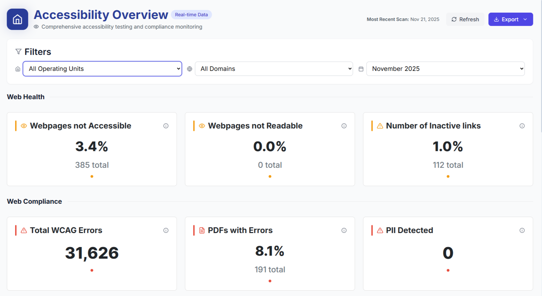Click info icon on PDFs with Errors card

click(344, 230)
